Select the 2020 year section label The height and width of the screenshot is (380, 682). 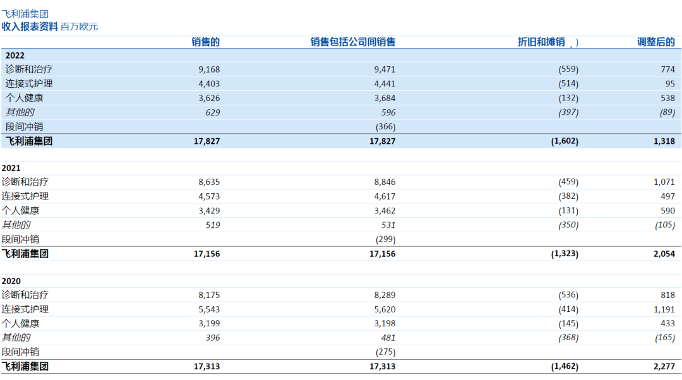click(11, 281)
